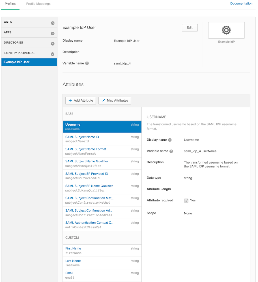Expand the APPS sidebar section
The image size is (258, 282).
pyautogui.click(x=53, y=33)
